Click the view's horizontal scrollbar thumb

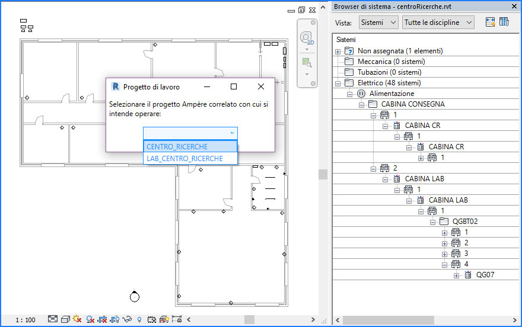click(249, 319)
